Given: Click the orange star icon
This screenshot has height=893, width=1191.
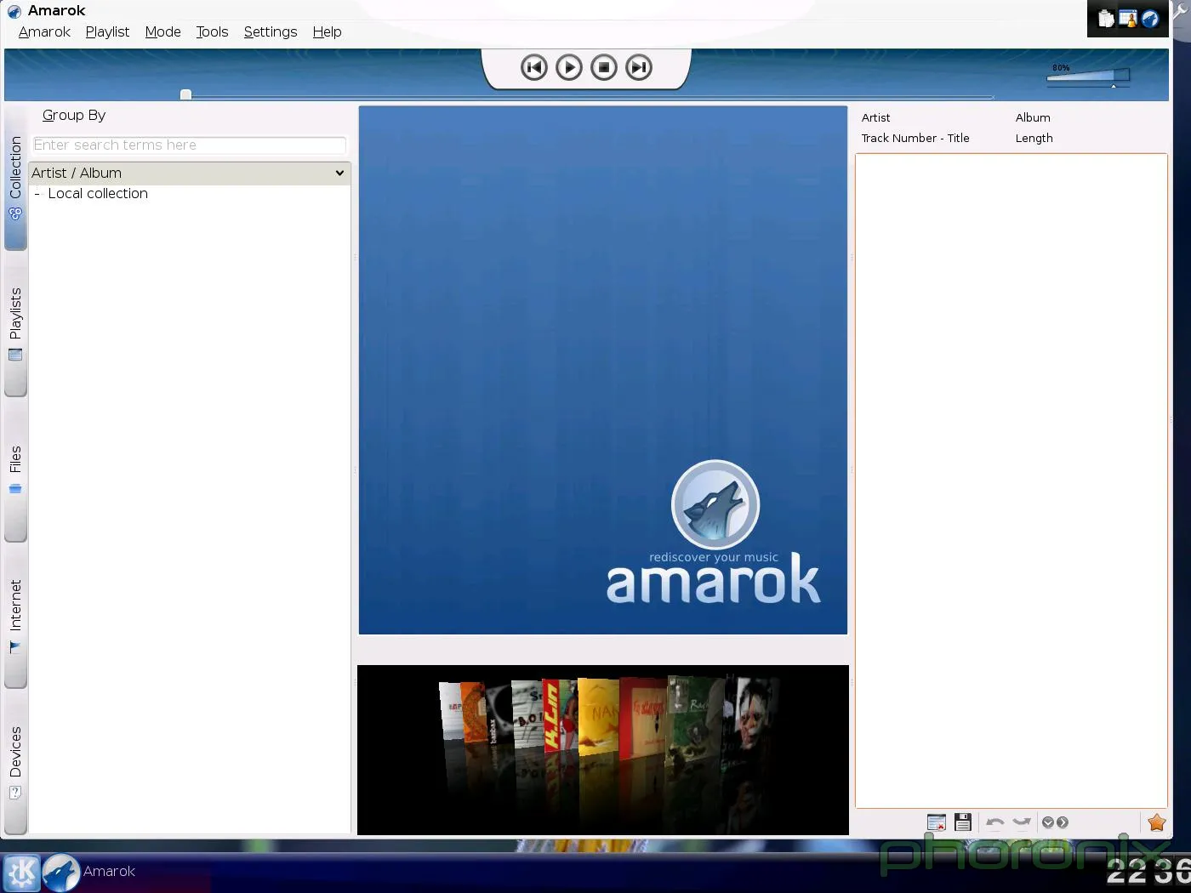Looking at the screenshot, I should 1156,822.
